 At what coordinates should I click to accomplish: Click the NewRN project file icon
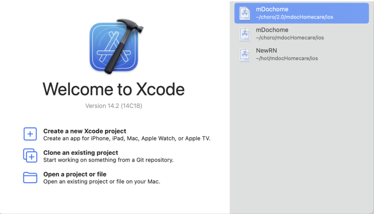point(245,55)
